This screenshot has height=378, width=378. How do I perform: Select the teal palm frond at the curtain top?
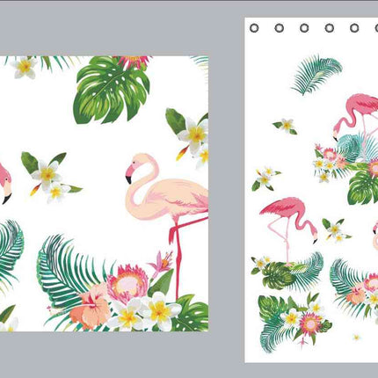coord(316,75)
